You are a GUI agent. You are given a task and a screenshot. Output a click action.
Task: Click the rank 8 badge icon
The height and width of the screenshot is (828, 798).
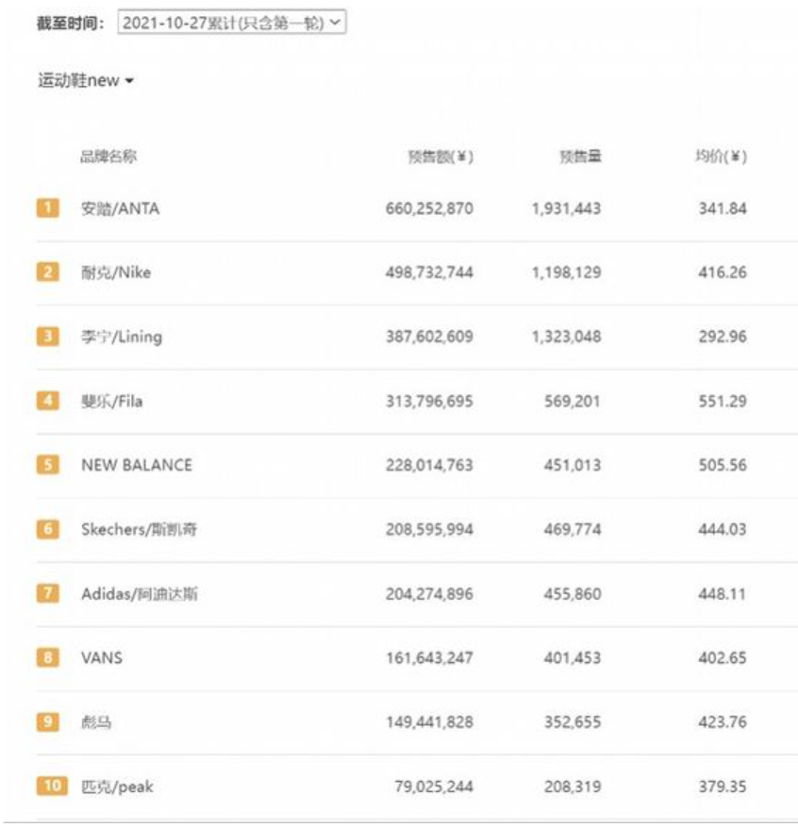[47, 657]
